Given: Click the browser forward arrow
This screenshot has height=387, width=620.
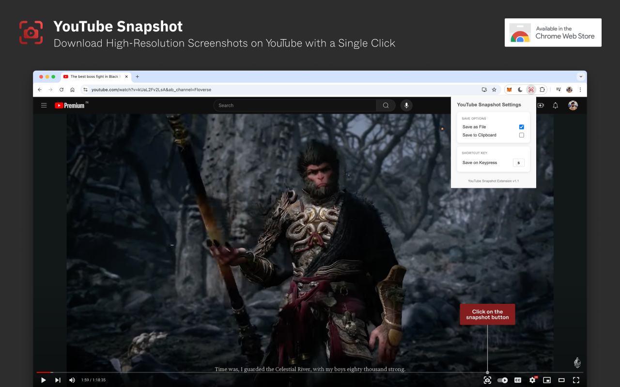Looking at the screenshot, I should [x=50, y=89].
